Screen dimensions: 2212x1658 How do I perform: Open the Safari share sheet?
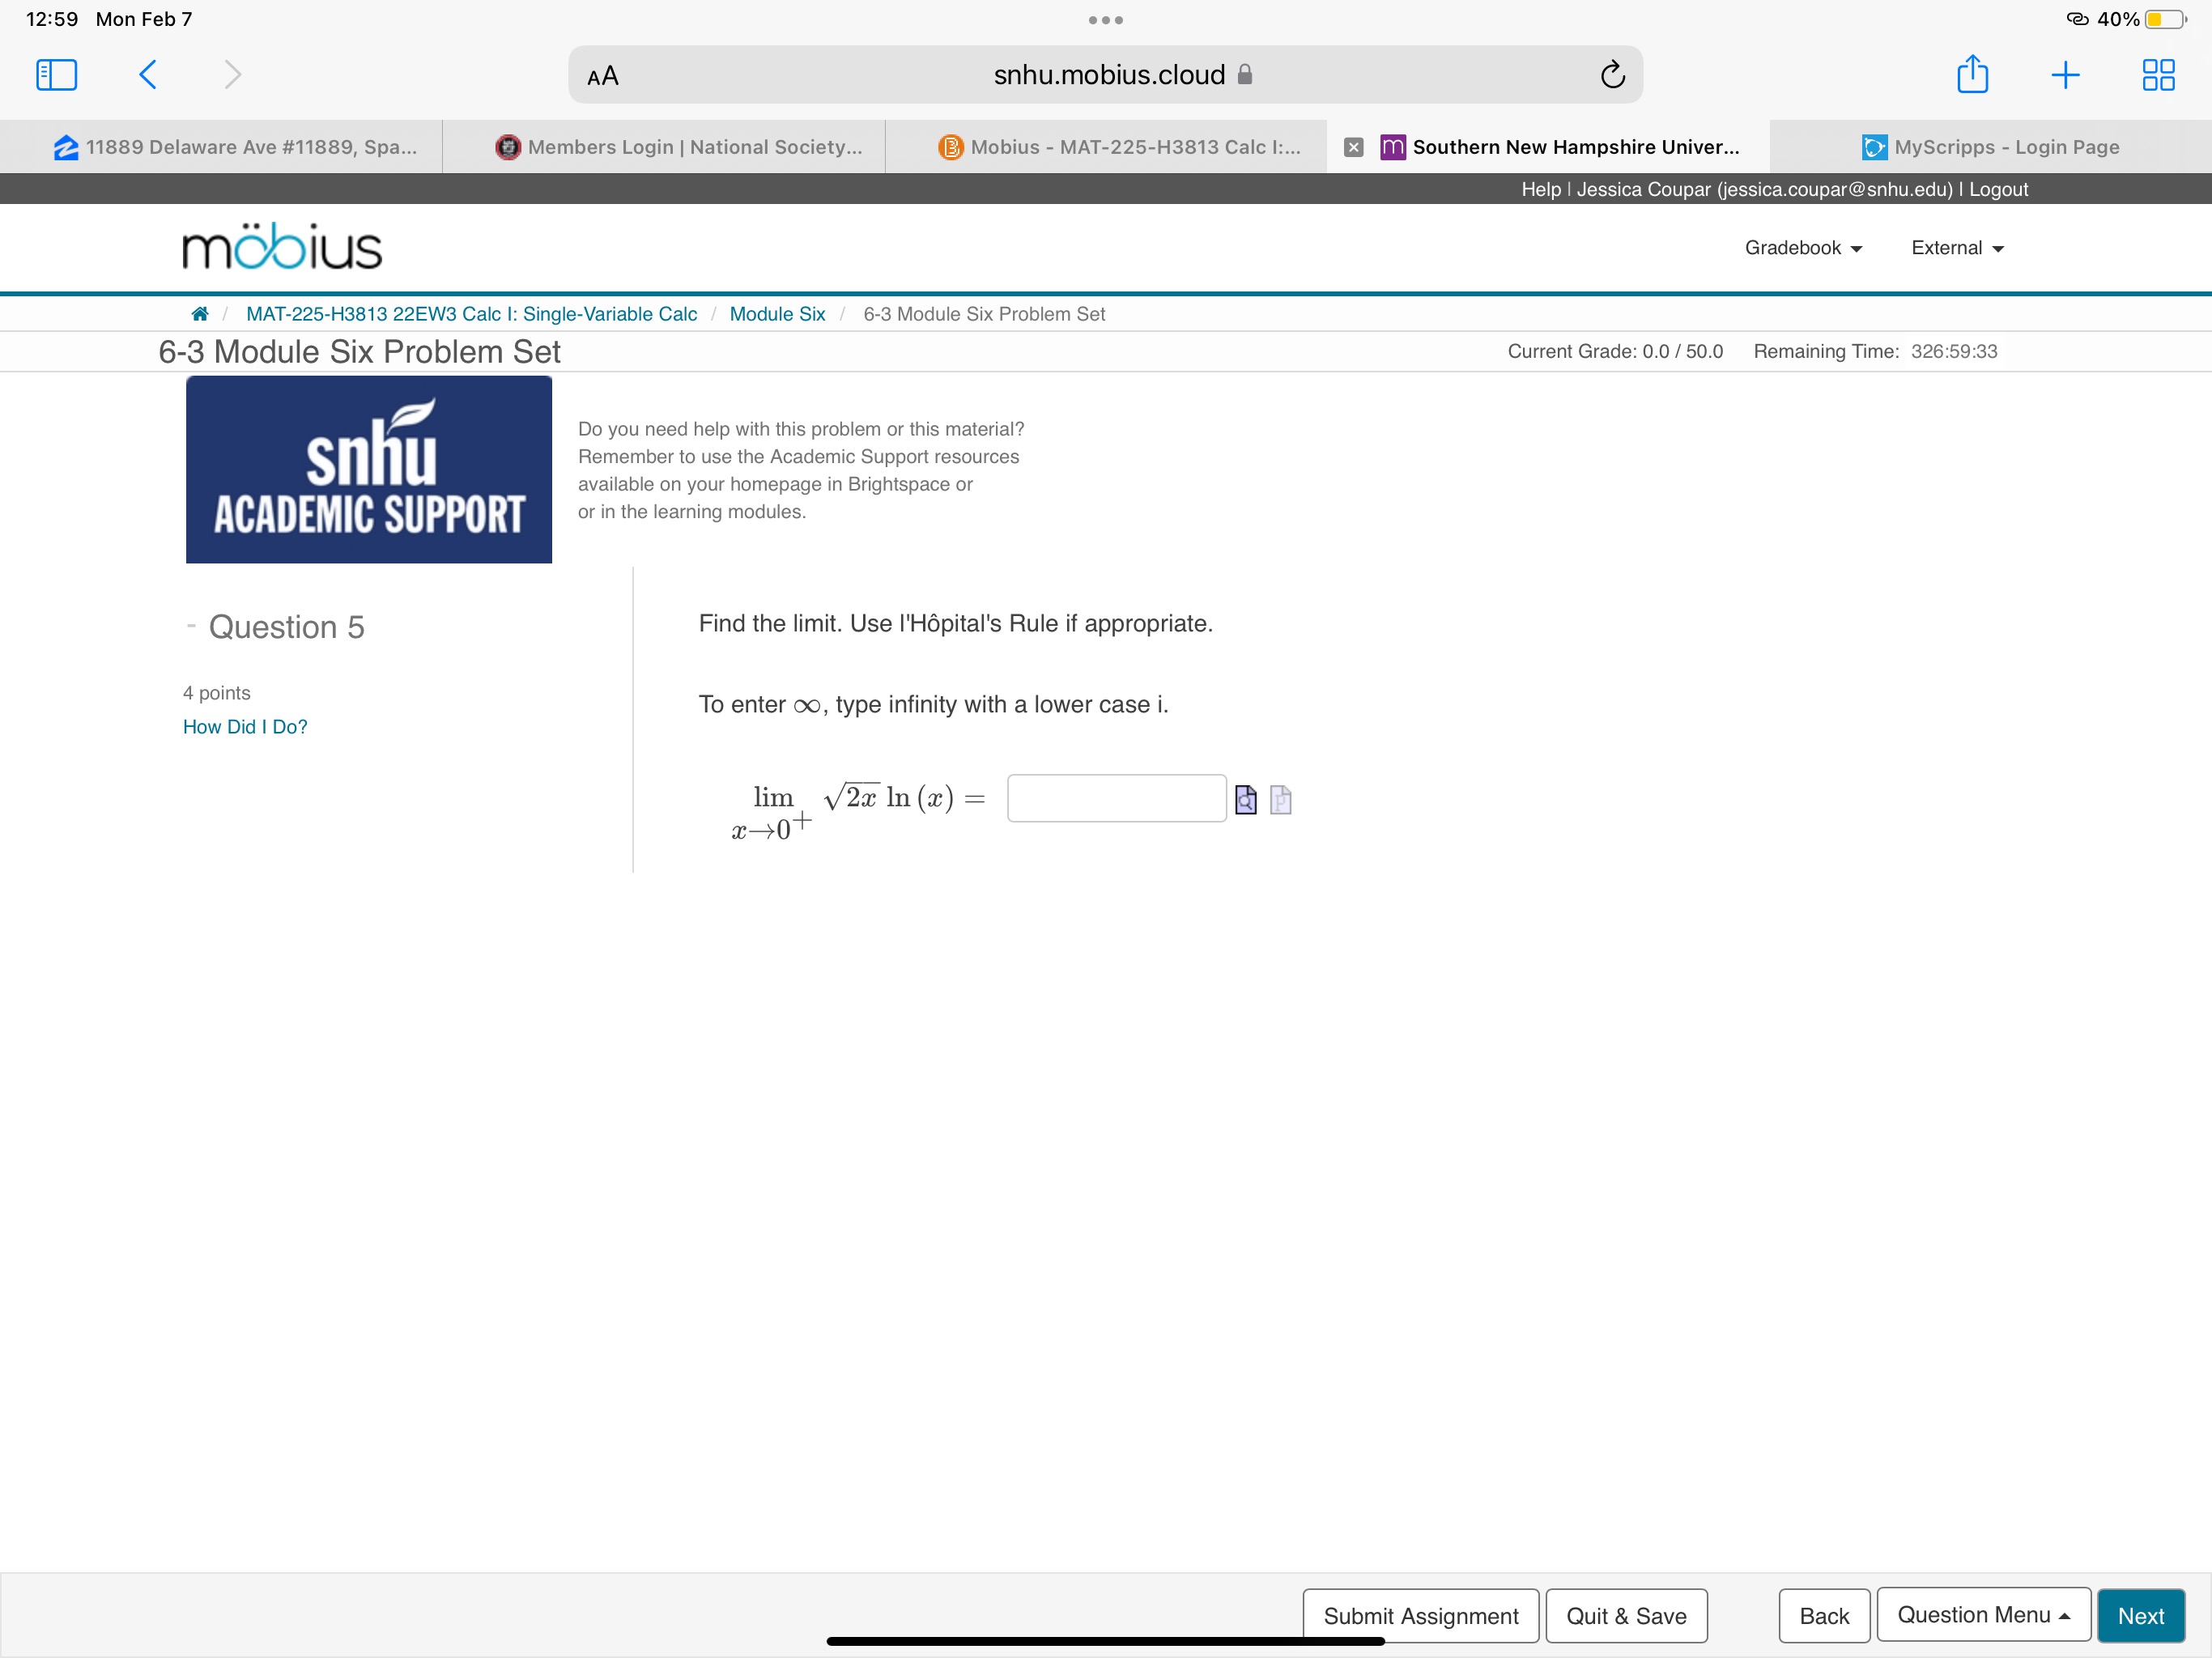coord(1971,74)
